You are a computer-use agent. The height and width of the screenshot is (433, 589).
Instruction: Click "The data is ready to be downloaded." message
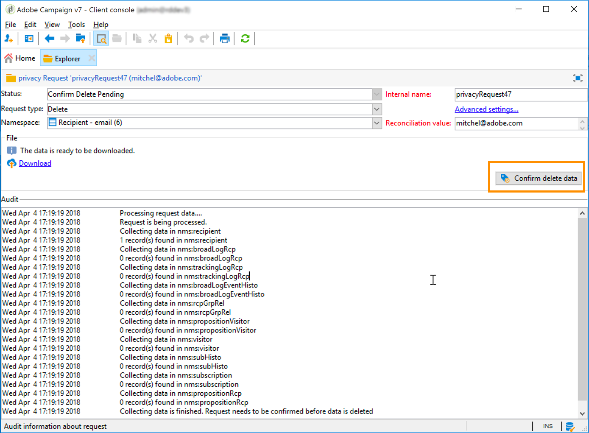point(78,151)
